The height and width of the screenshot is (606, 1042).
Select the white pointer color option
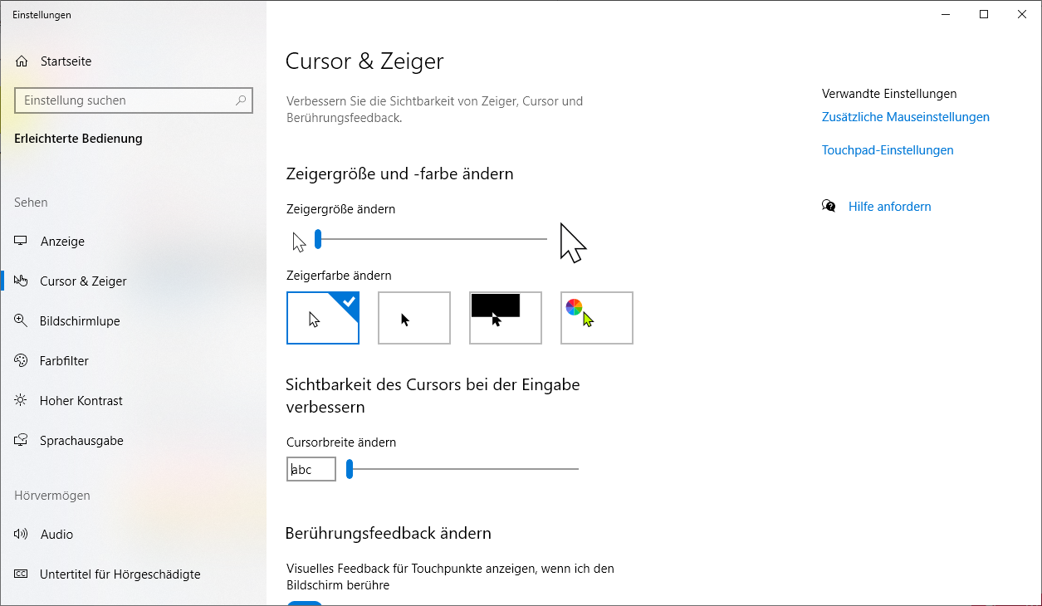(x=323, y=318)
